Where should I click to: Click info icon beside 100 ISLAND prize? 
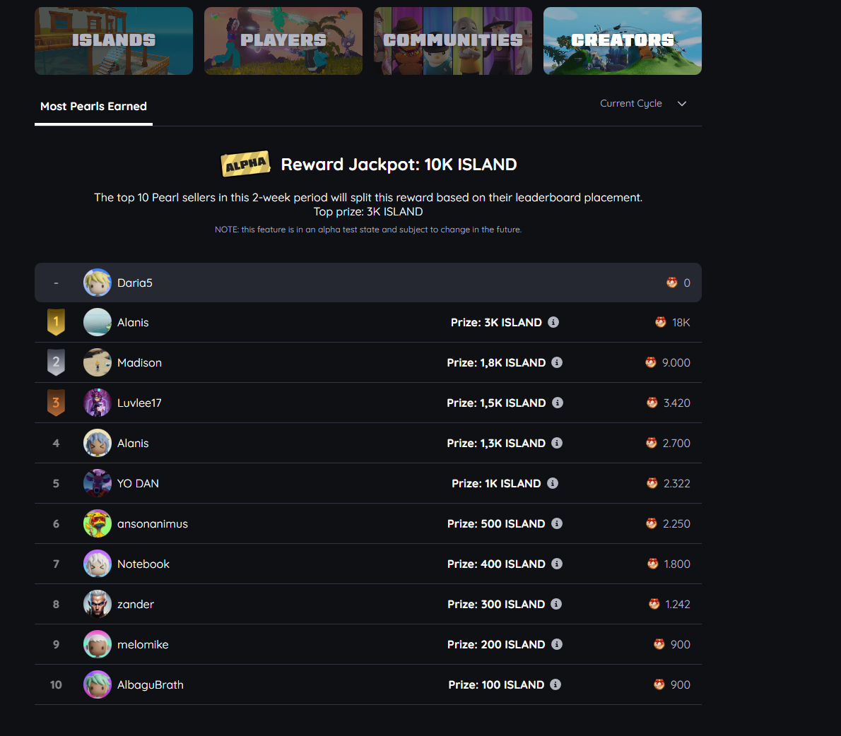tap(555, 684)
